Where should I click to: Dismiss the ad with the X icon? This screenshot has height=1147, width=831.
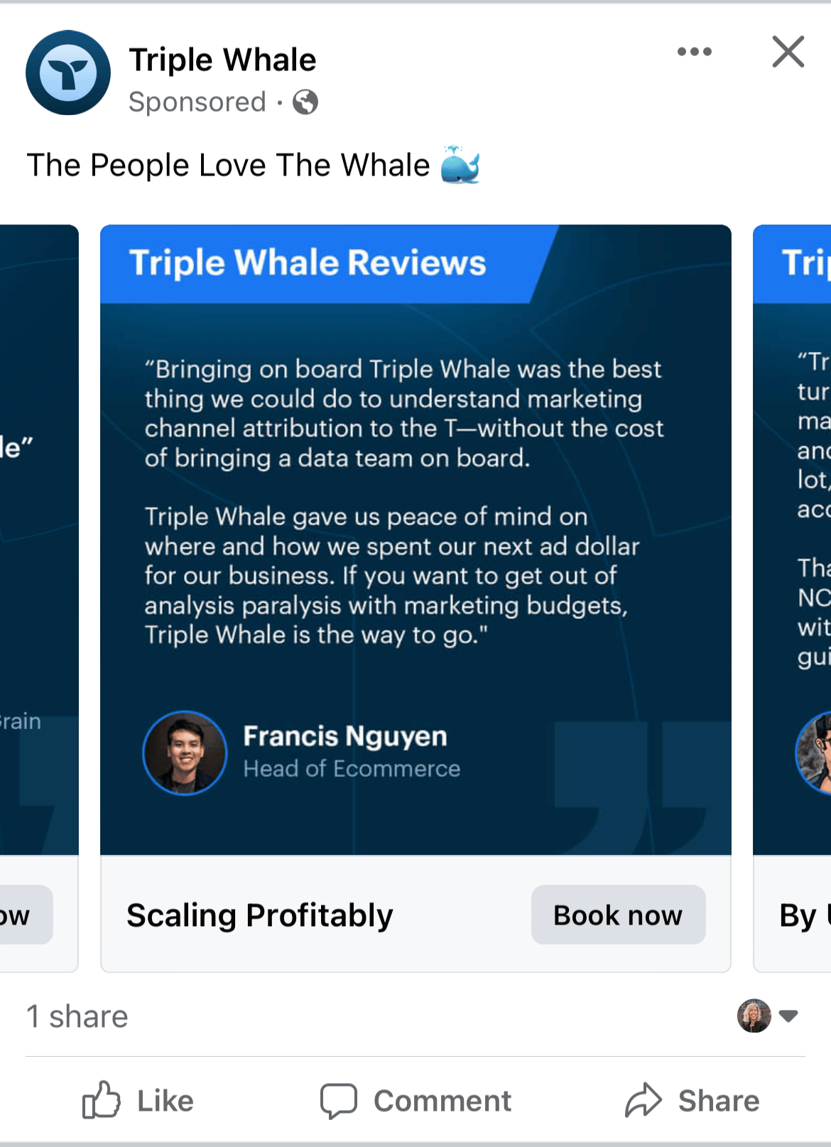(788, 51)
